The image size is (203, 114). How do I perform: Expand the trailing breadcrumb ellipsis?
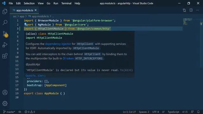(53, 16)
